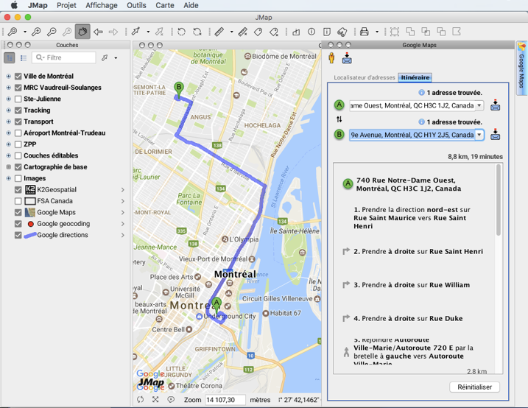Expand the Ville de Montréal group
This screenshot has width=528, height=408.
[x=8, y=77]
